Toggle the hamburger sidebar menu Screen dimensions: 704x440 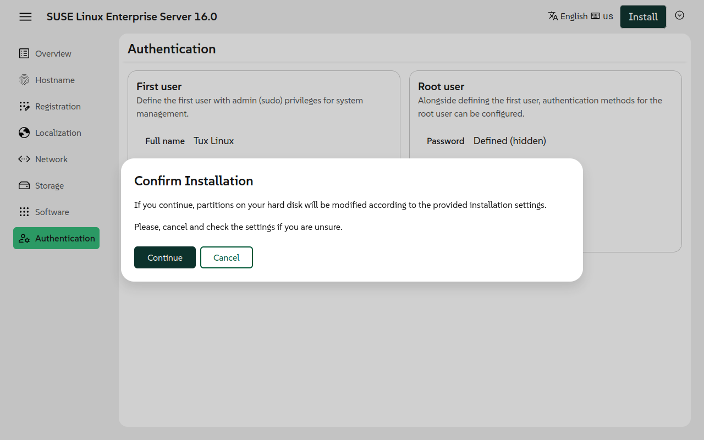coord(25,16)
